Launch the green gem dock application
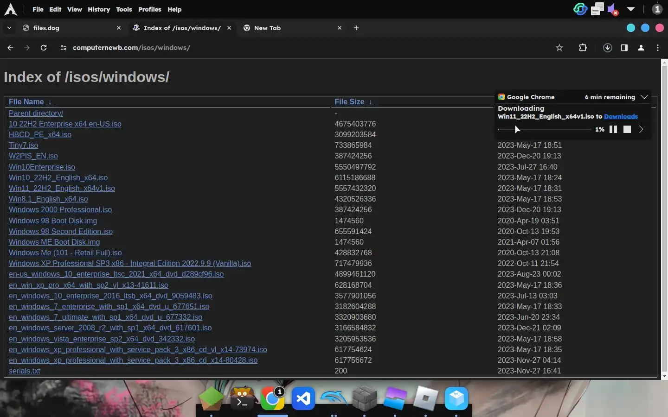The width and height of the screenshot is (668, 417). [211, 398]
